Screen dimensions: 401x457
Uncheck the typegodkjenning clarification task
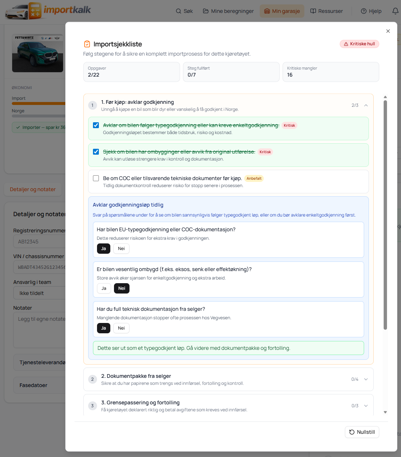[x=96, y=125]
